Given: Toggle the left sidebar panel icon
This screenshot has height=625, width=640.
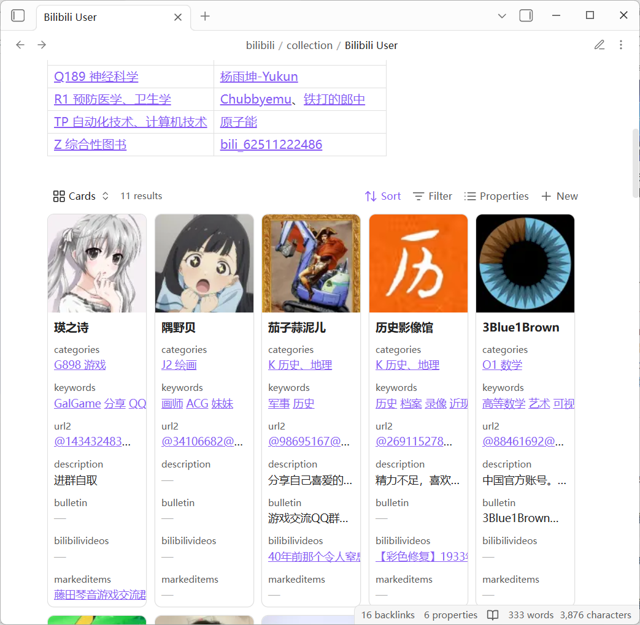Looking at the screenshot, I should pyautogui.click(x=18, y=16).
